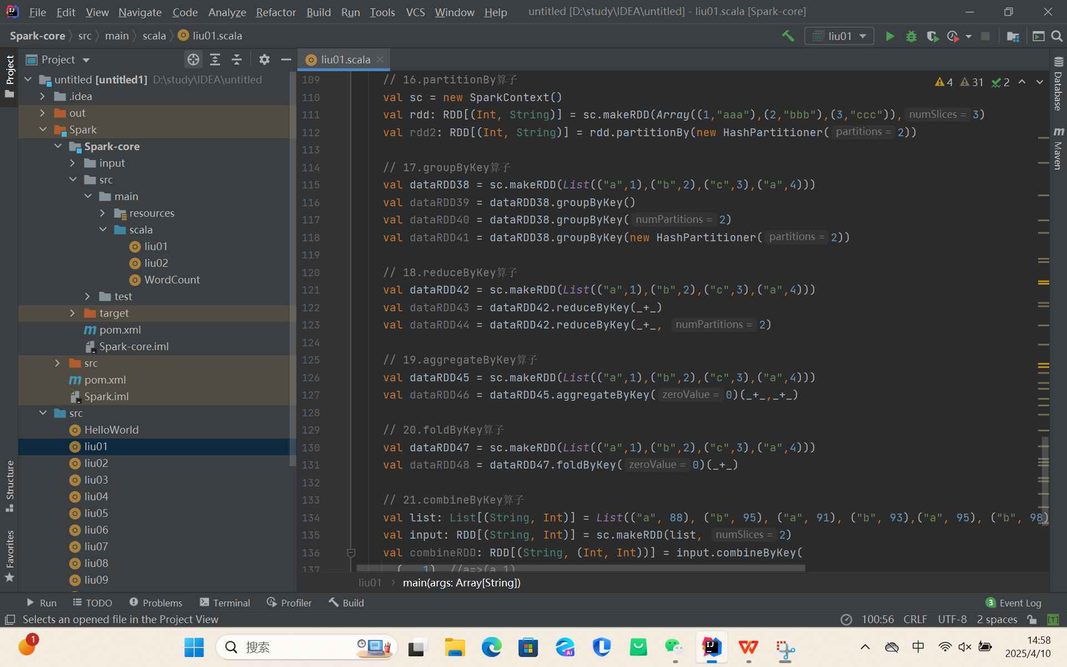Select WordCount file in project tree
This screenshot has height=667, width=1067.
click(172, 280)
